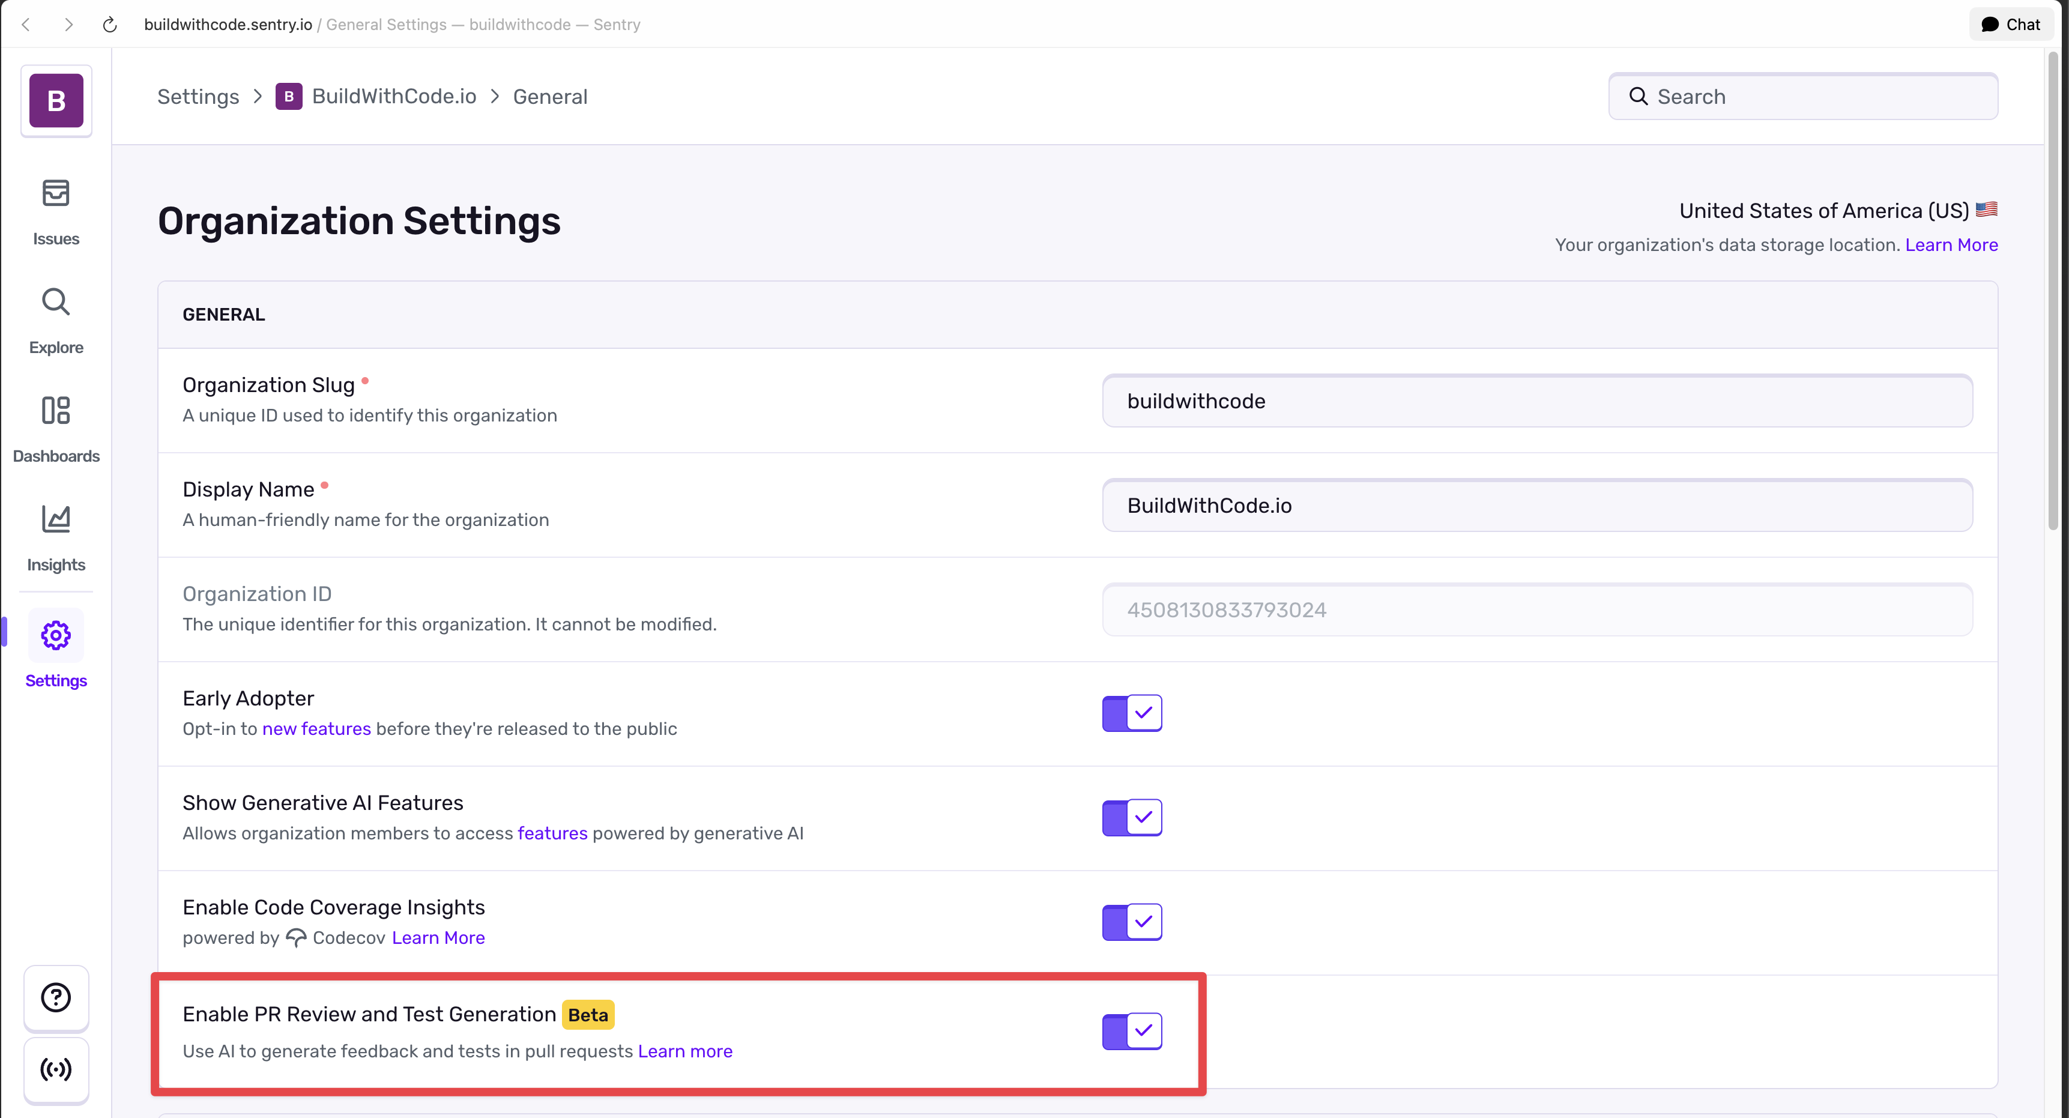Open the organization avatar B in sidebar
This screenshot has width=2069, height=1118.
click(56, 100)
